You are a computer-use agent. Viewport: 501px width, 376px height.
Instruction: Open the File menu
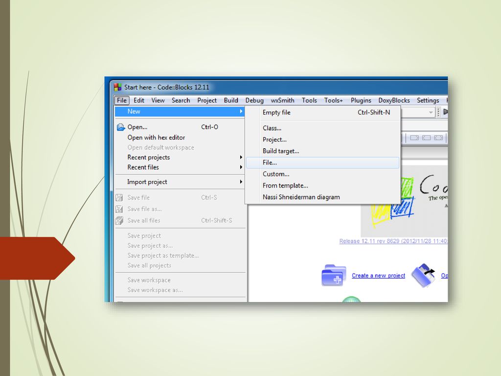122,100
